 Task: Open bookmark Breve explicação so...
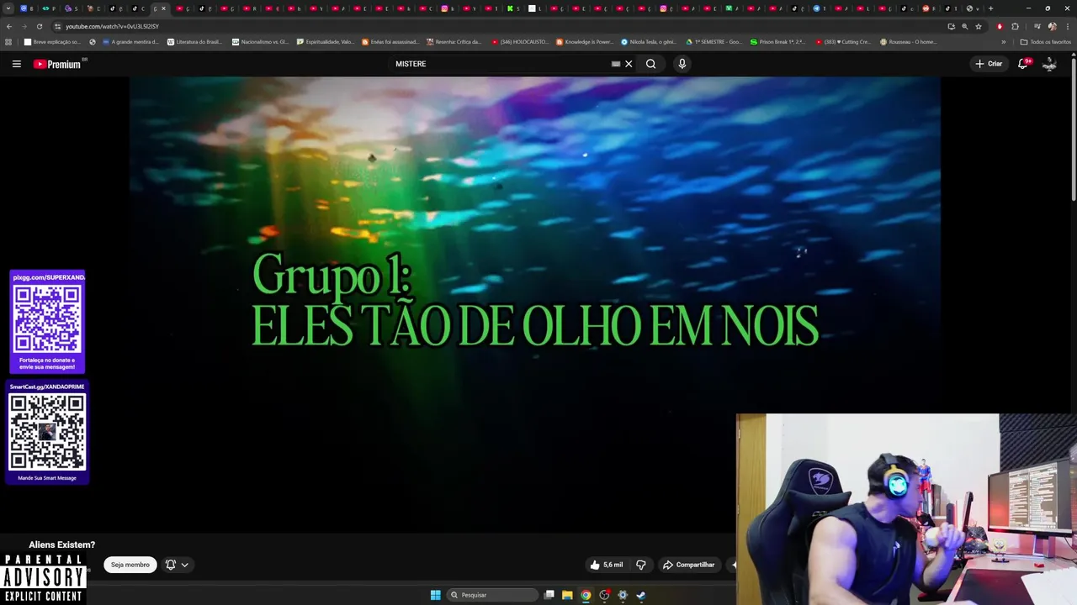(53, 41)
